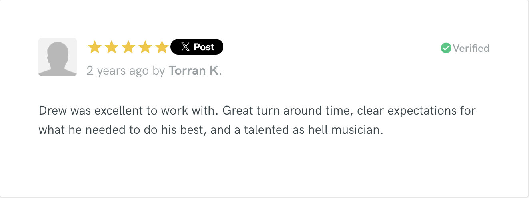Click the green Verified checkmark icon
529x198 pixels.
[x=446, y=48]
